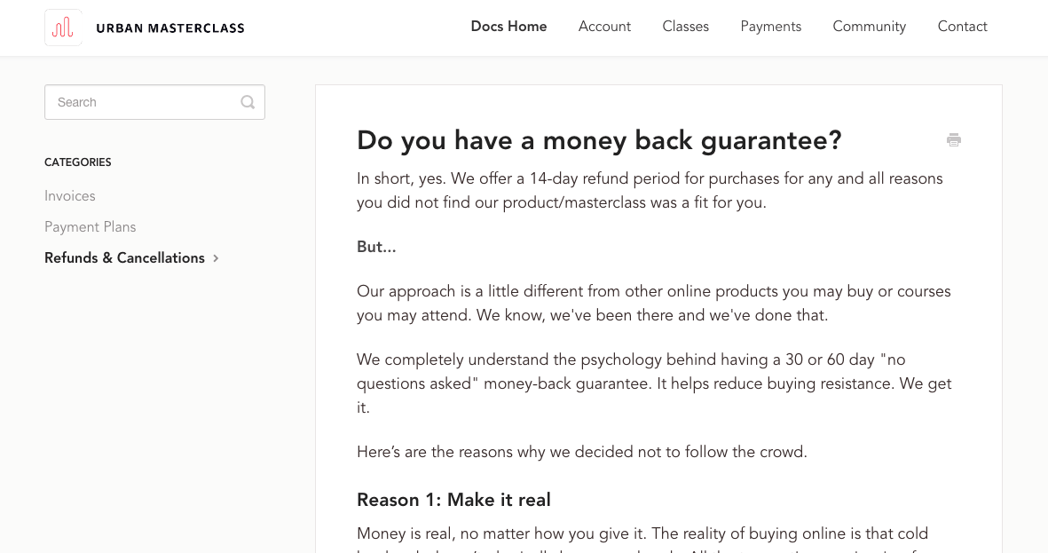Screen dimensions: 1048x553
Task: Open the Classes nav item
Action: pyautogui.click(x=685, y=27)
